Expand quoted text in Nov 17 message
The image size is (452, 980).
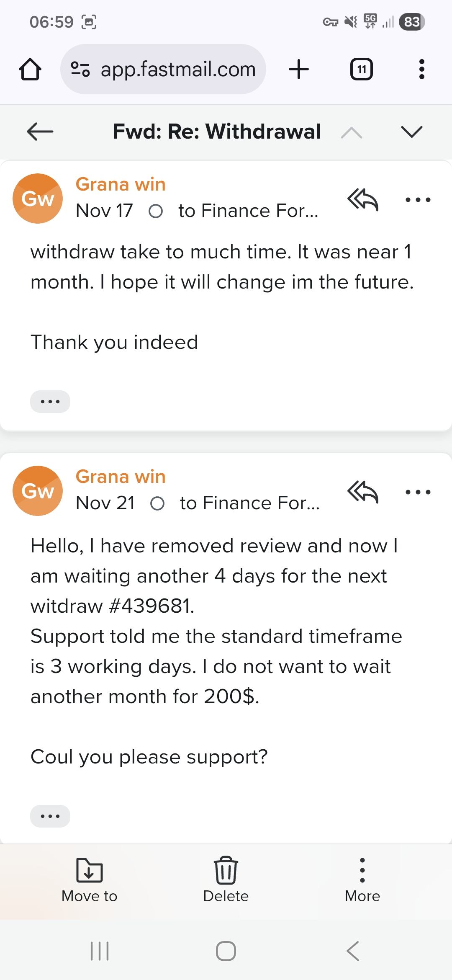pyautogui.click(x=50, y=402)
